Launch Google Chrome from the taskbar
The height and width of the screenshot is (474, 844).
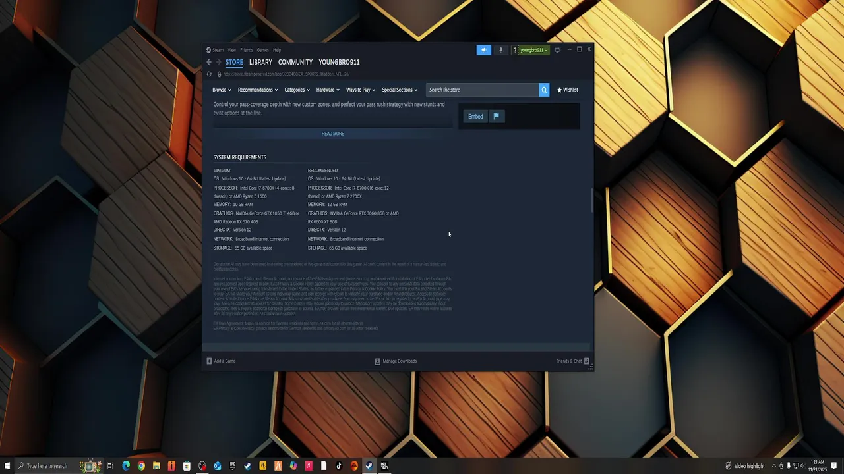tap(141, 466)
